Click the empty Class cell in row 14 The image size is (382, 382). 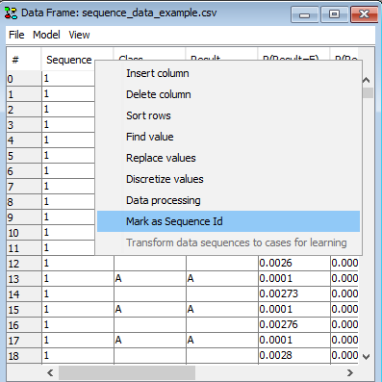pos(150,293)
